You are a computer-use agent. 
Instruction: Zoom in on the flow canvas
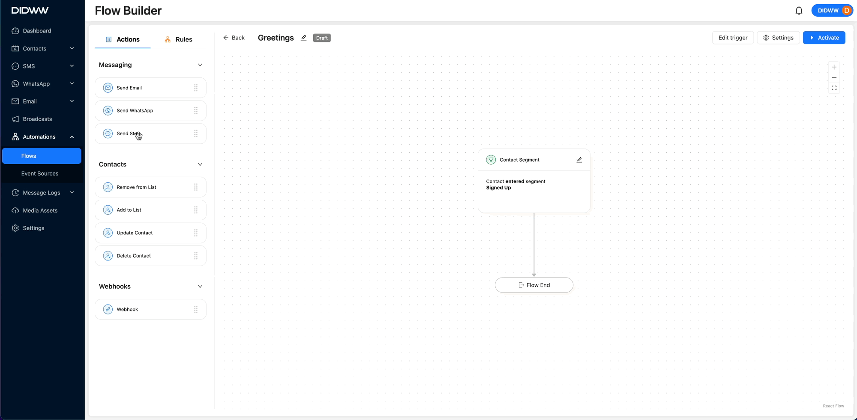(834, 67)
